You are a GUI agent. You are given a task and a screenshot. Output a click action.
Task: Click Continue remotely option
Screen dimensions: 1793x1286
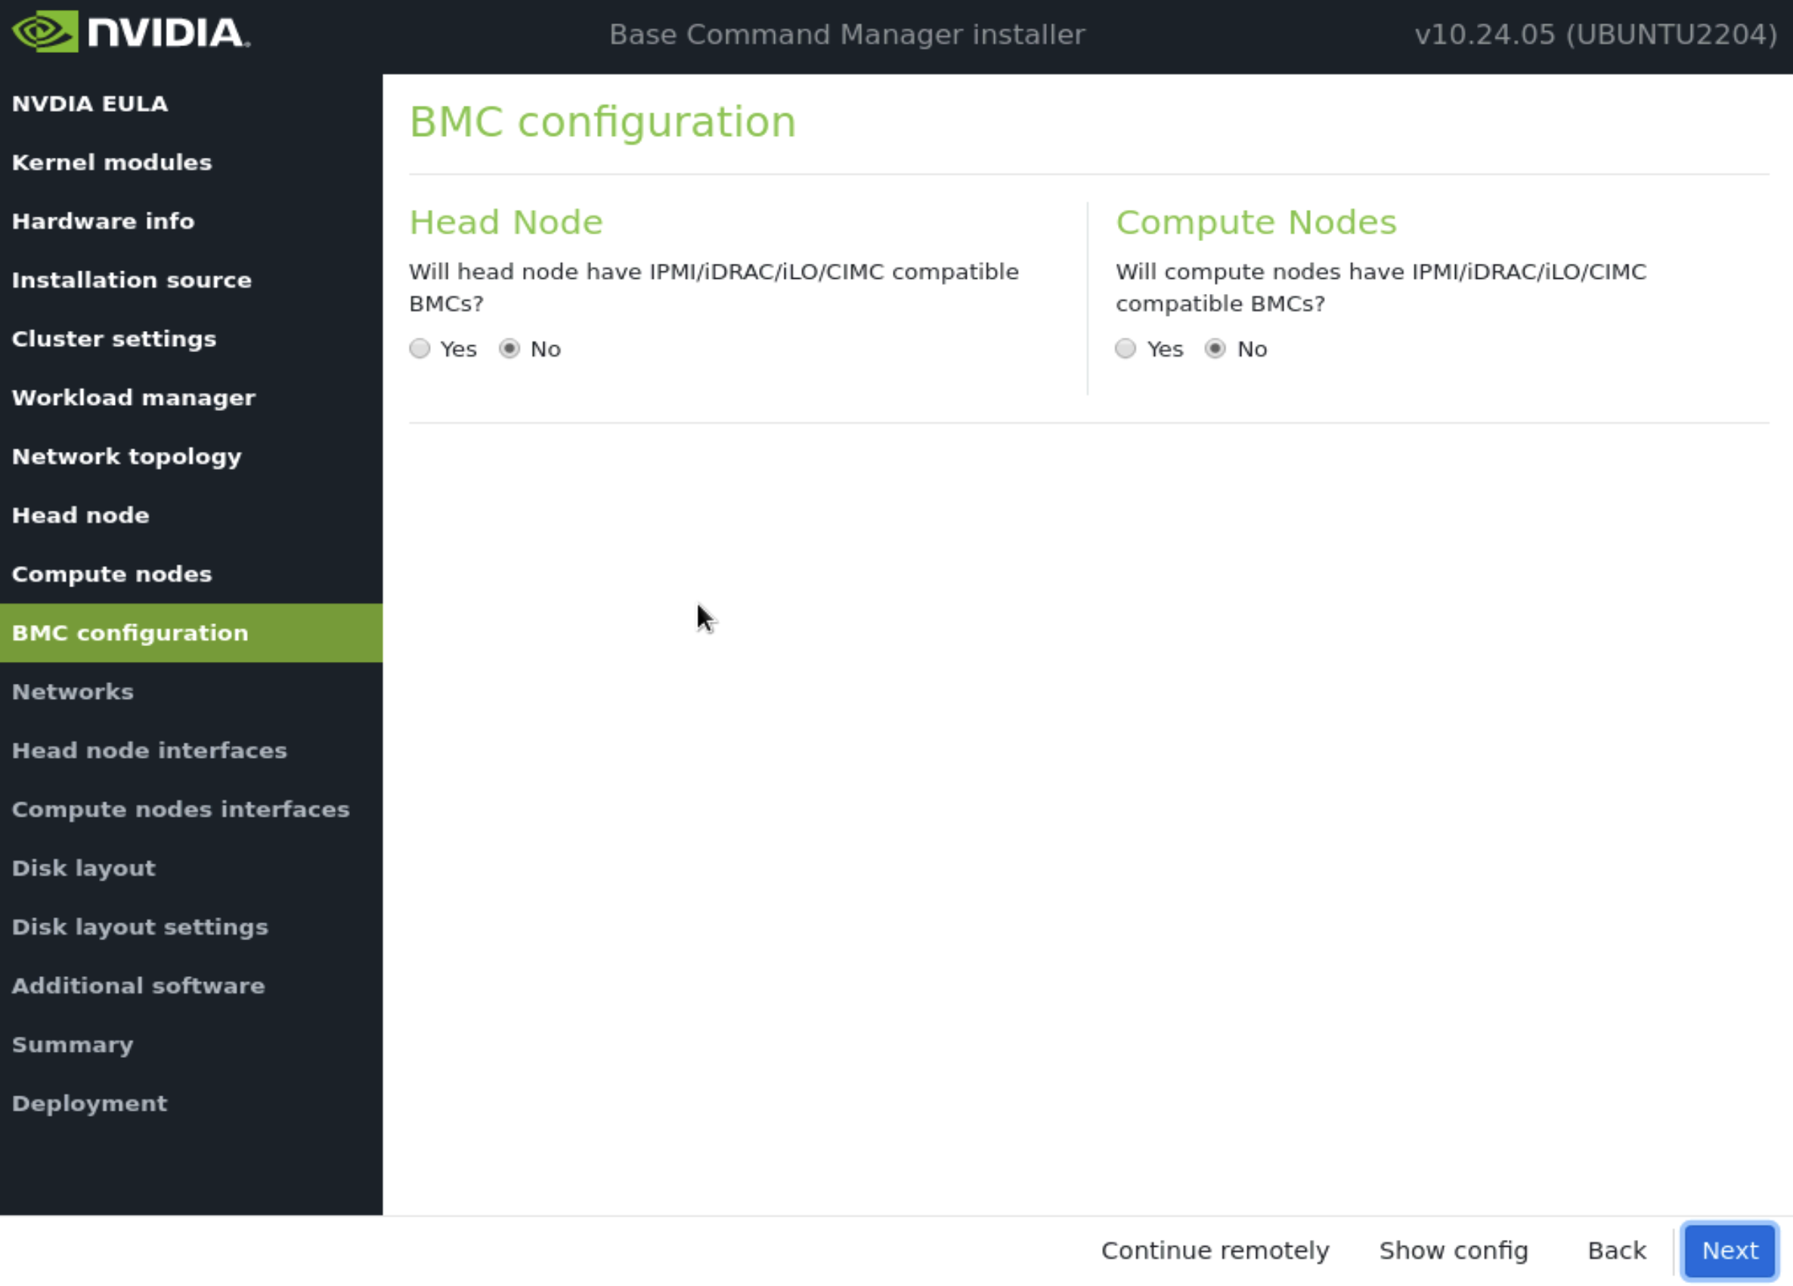(x=1214, y=1250)
